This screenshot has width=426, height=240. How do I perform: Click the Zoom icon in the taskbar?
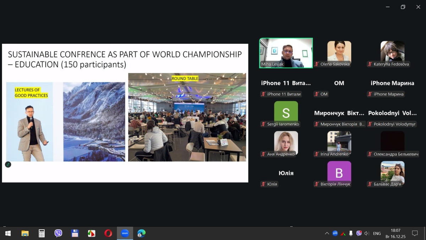click(125, 233)
